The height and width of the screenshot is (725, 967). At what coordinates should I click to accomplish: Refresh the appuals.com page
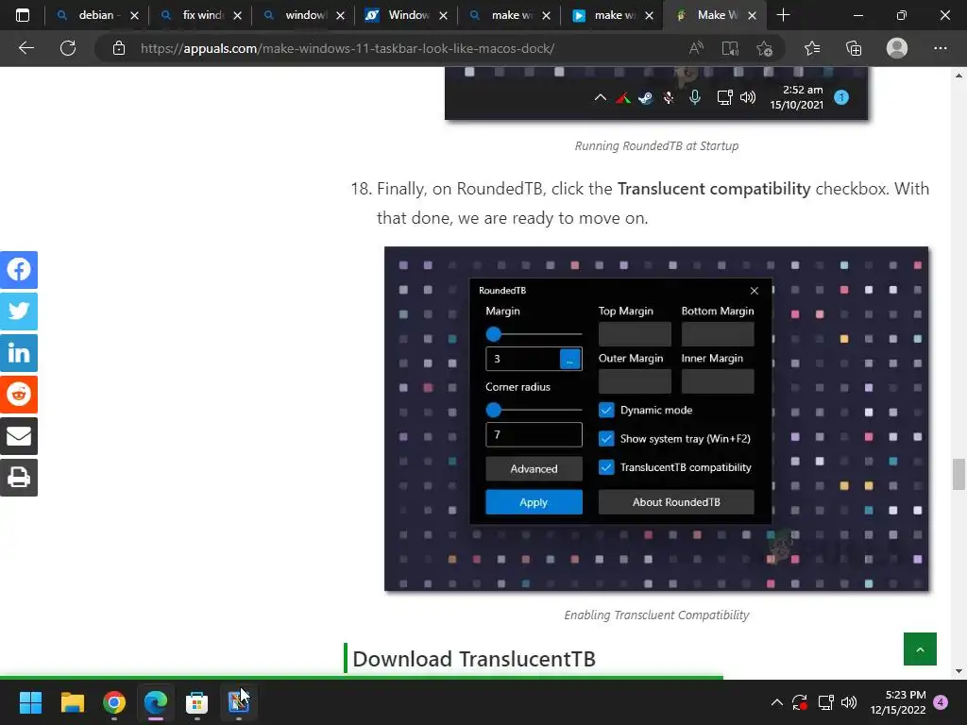[x=68, y=48]
